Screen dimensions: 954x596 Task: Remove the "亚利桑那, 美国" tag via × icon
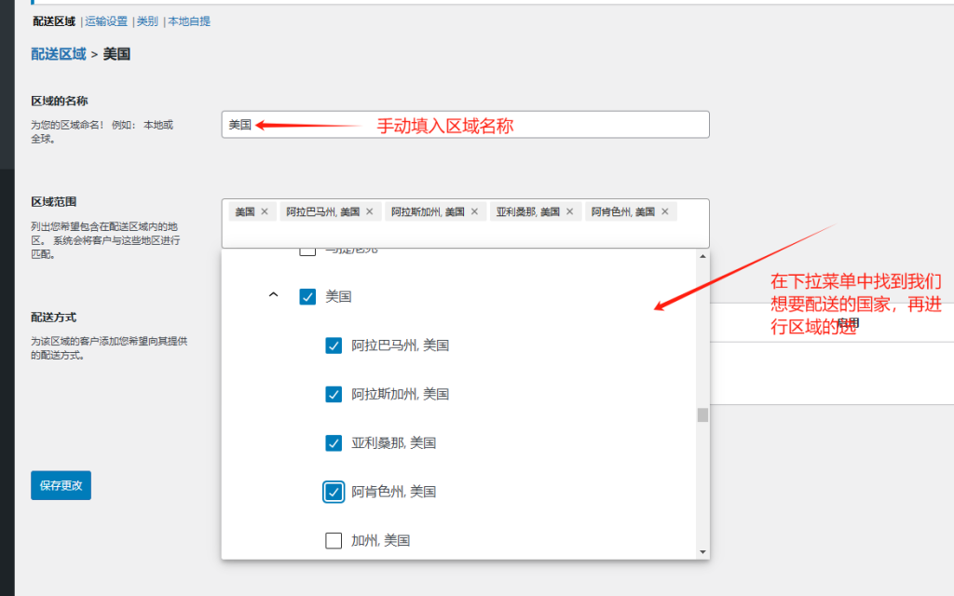pos(569,210)
